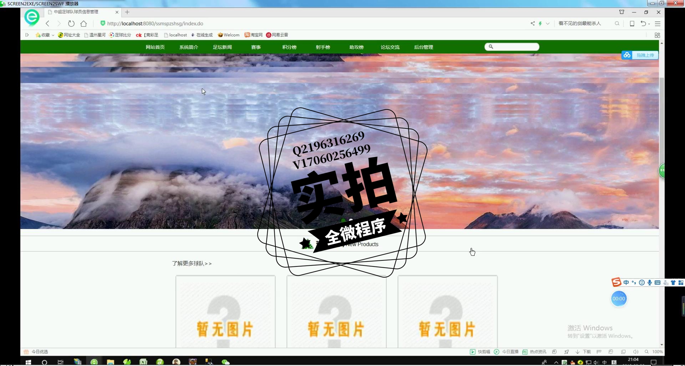
Task: Open the 在线生成 bookmark
Action: 202,35
